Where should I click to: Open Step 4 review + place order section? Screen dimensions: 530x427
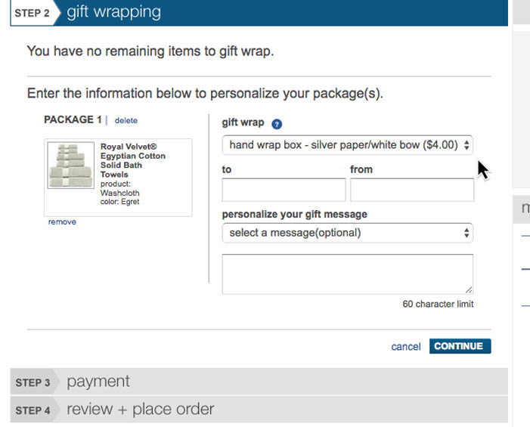coord(140,410)
